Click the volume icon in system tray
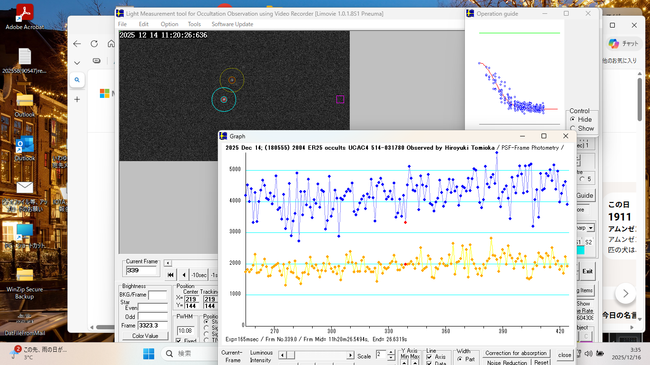Viewport: 650px width, 365px height. click(x=588, y=353)
